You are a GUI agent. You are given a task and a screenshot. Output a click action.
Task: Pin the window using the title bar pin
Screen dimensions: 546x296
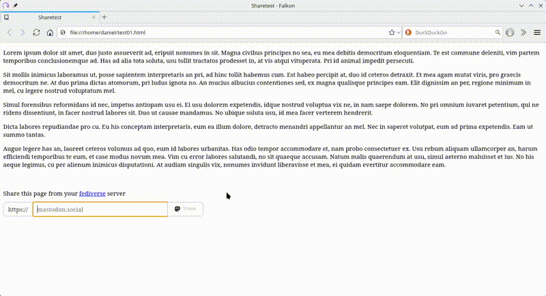coord(16,5)
